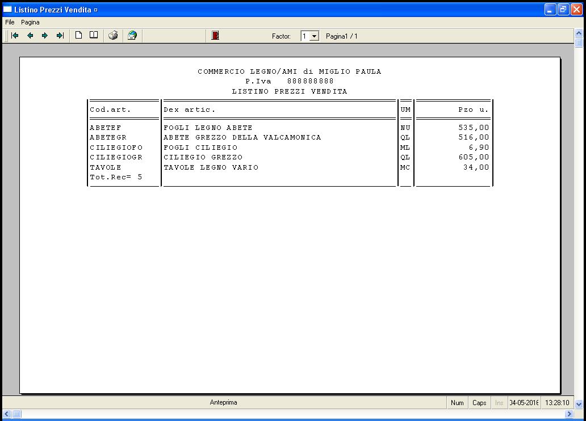The height and width of the screenshot is (421, 586).
Task: Click unit of measure NU
Action: [x=405, y=128]
